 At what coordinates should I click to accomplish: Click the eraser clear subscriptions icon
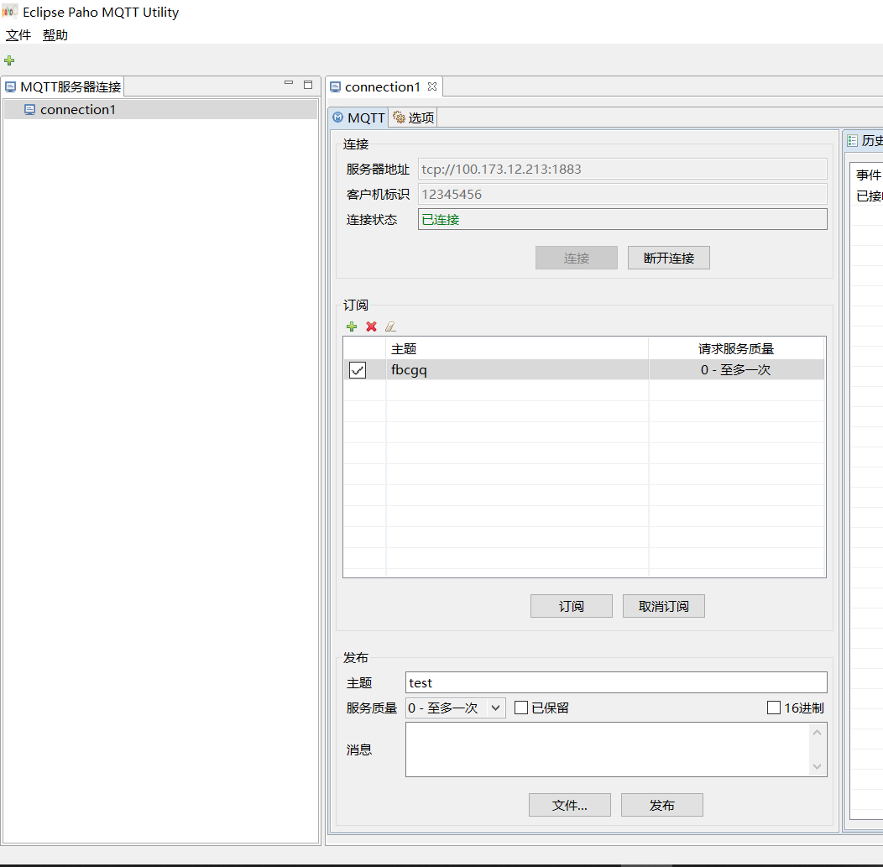390,326
